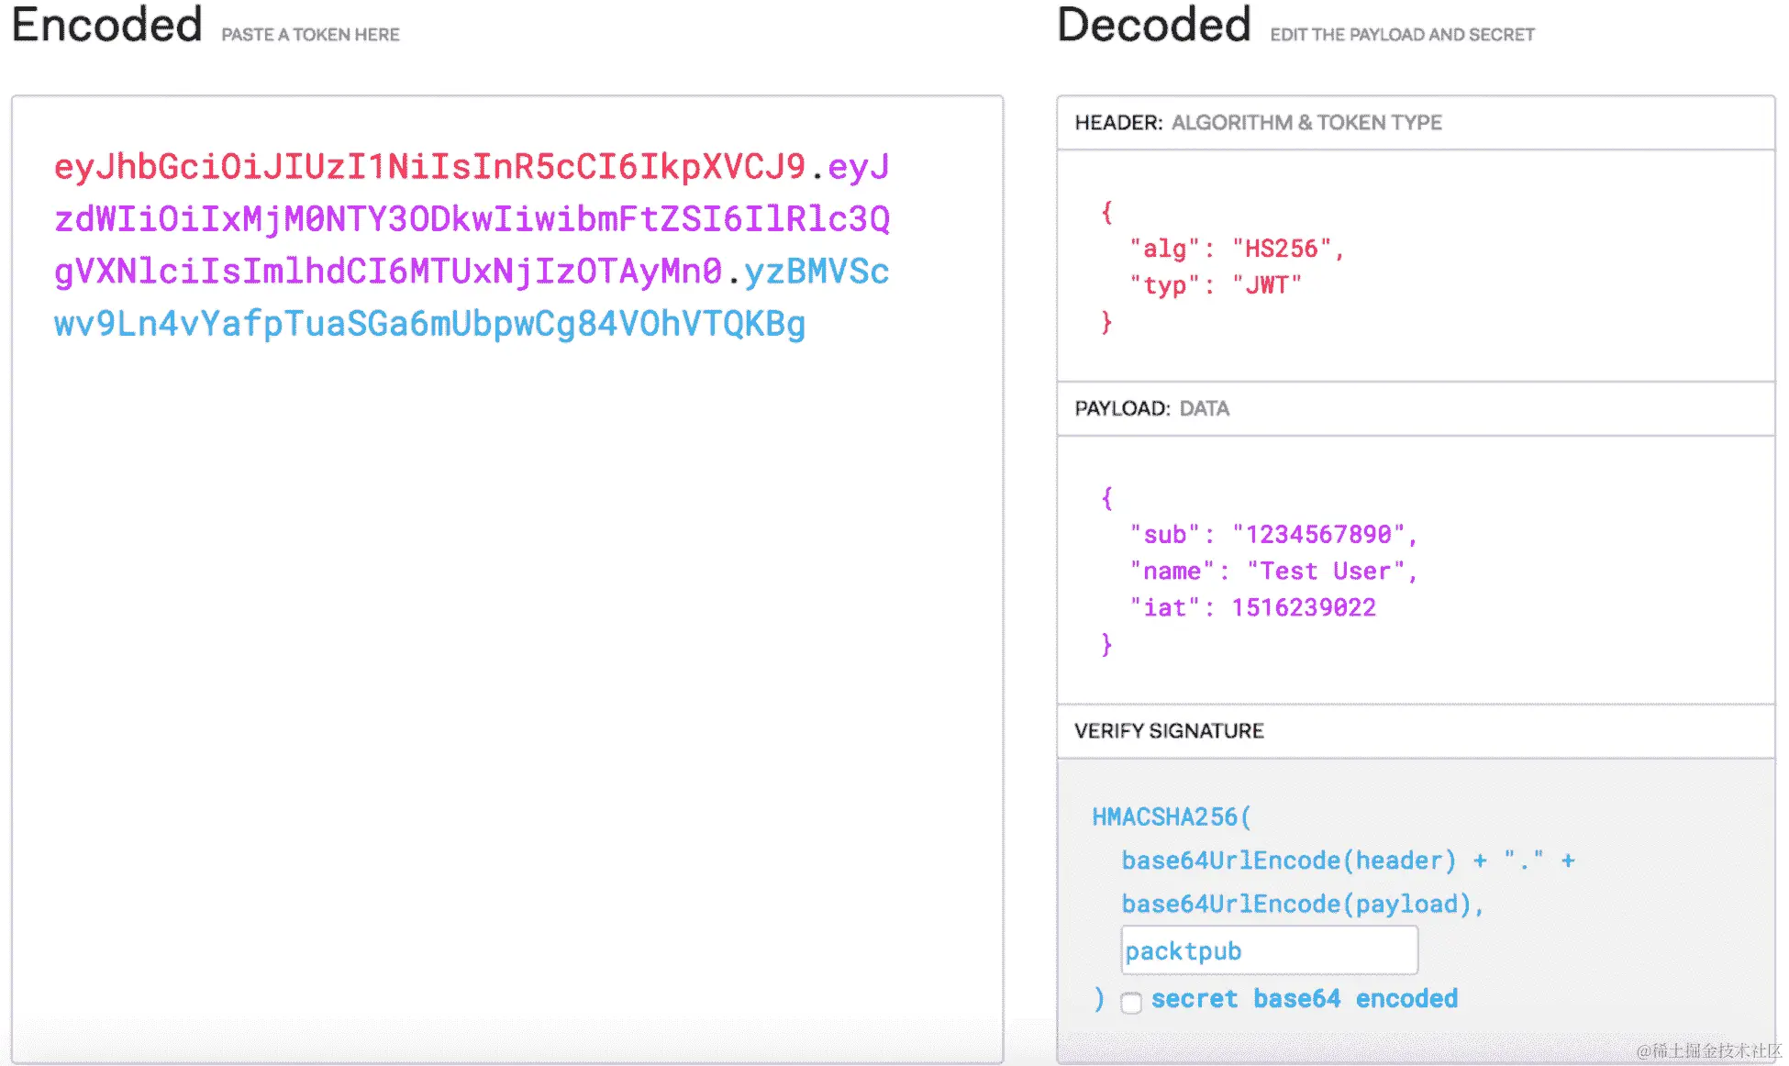
Task: Click EDIT THE PAYLOAD AND SECRET label
Action: pos(1402,35)
